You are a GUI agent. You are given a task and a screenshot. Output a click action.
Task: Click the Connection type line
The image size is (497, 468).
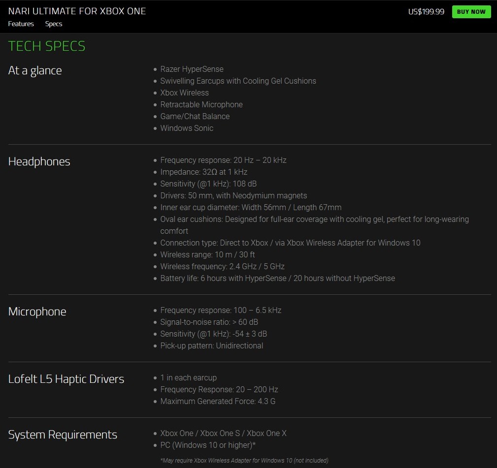[290, 243]
